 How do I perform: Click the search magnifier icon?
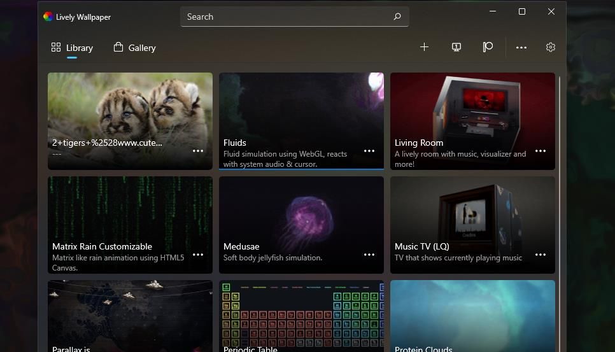[397, 17]
